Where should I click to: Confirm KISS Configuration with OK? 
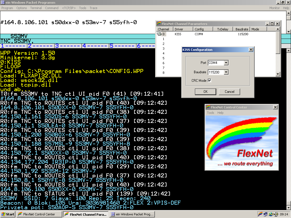click(205, 92)
